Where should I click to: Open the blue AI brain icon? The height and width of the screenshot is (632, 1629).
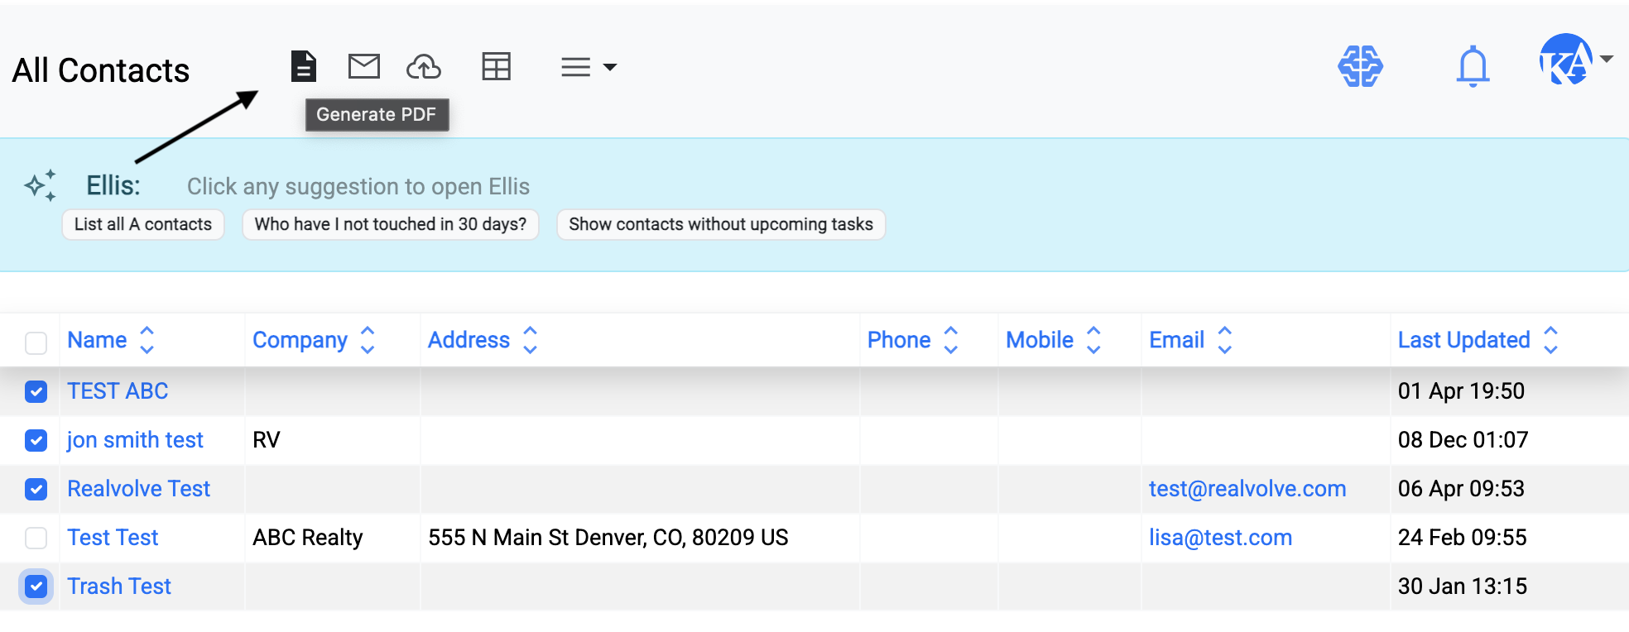(1360, 66)
